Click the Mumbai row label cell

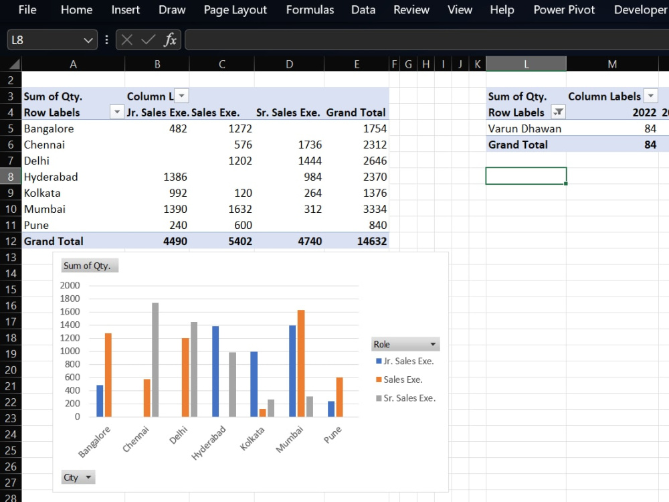click(x=73, y=209)
